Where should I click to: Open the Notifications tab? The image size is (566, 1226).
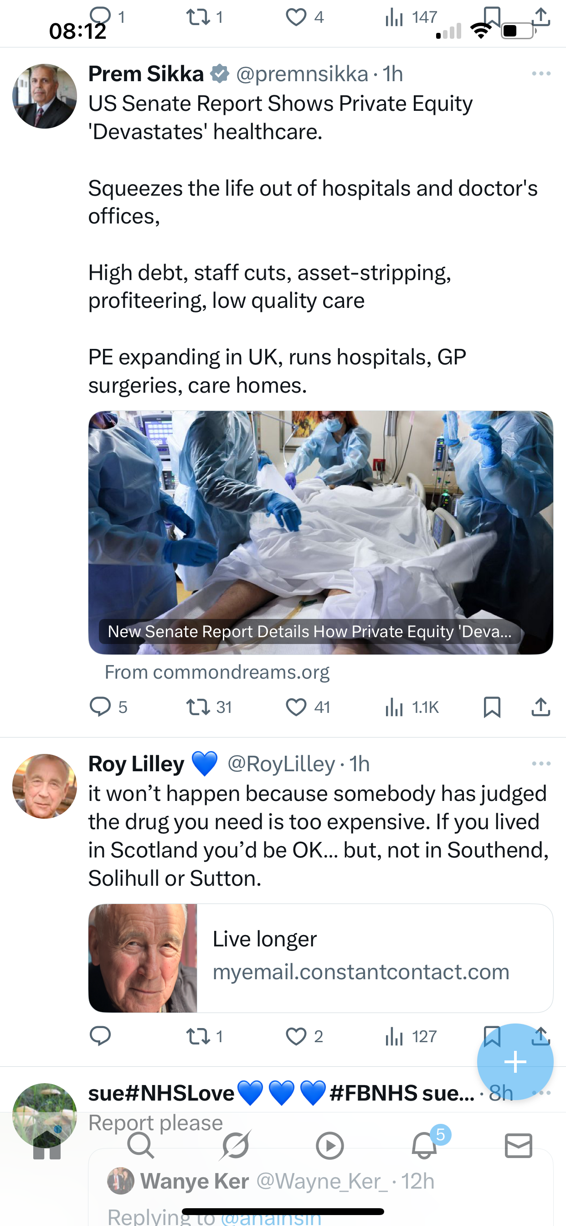click(424, 1145)
